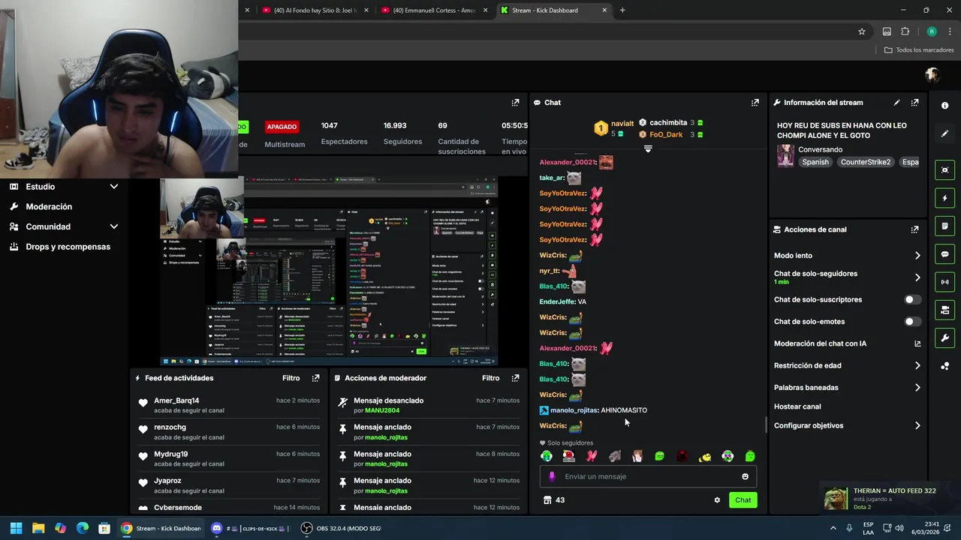Click the APAGADO Multistream badge
The width and height of the screenshot is (961, 540).
[x=282, y=127]
